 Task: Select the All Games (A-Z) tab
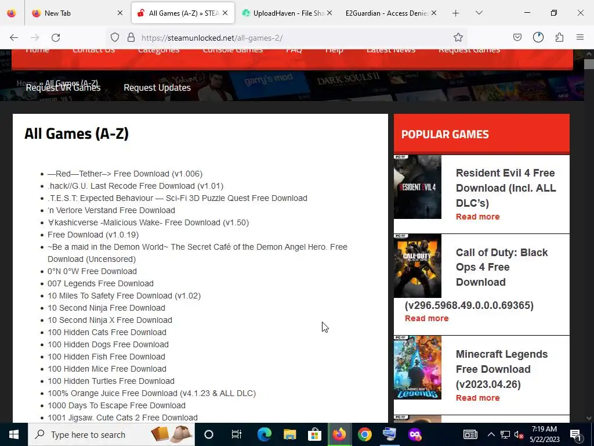tap(183, 13)
